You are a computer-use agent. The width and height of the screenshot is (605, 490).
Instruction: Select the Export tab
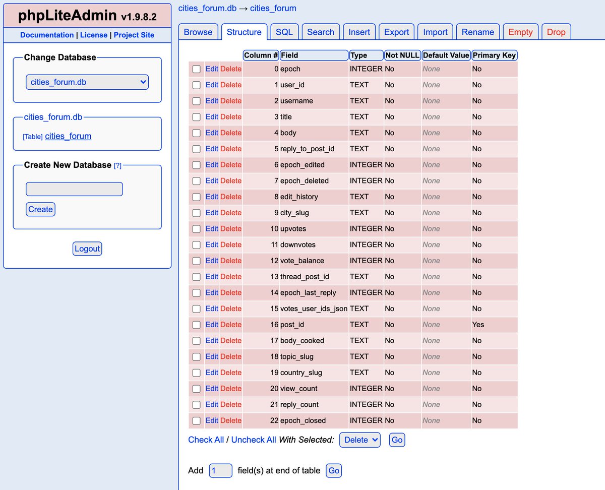(396, 32)
